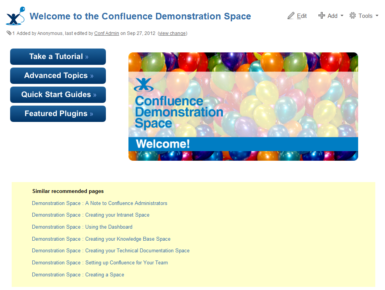Click the Tools gear icon

(x=353, y=16)
